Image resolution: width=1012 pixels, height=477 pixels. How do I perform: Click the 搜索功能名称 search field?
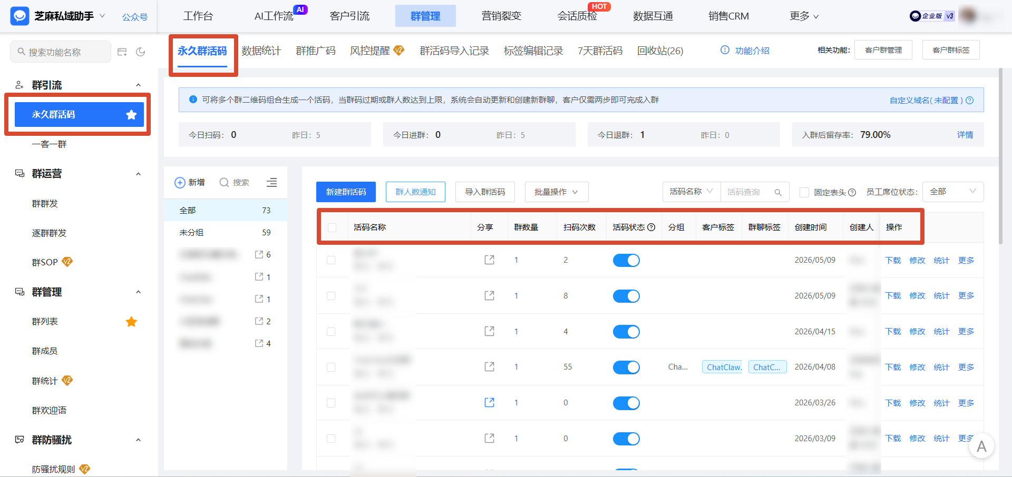pos(61,52)
